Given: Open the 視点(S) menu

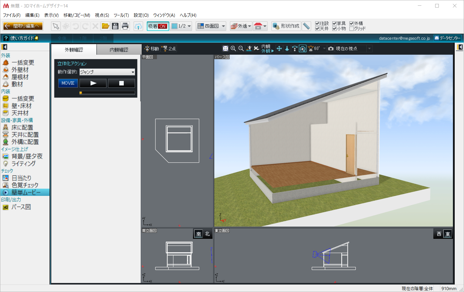Looking at the screenshot, I should (102, 15).
